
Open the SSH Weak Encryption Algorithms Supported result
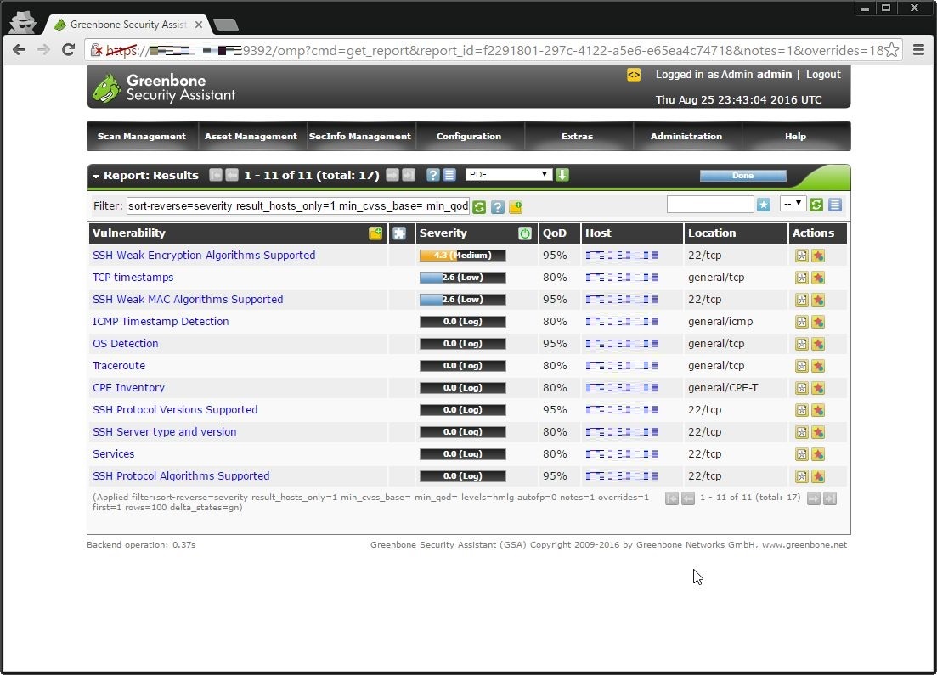[x=204, y=255]
